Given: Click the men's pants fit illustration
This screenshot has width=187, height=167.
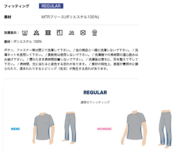Looking at the screenshot, I should point(70,128).
